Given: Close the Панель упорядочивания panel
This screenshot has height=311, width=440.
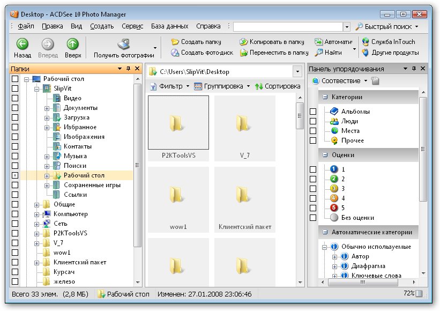Looking at the screenshot, I should [x=423, y=69].
